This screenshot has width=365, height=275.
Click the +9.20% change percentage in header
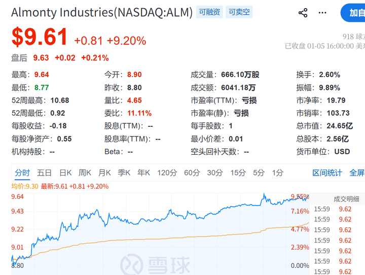pos(126,41)
